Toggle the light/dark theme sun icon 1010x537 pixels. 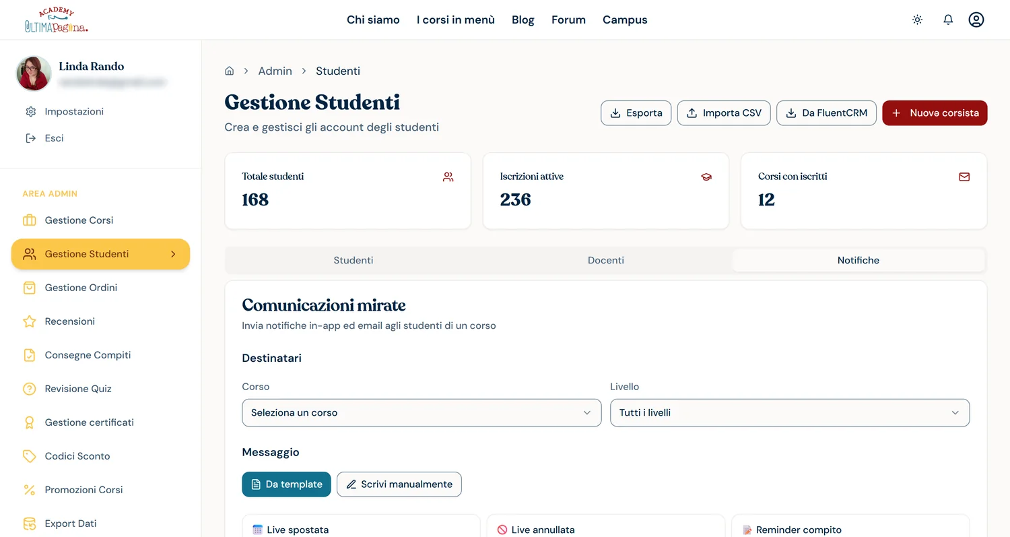pyautogui.click(x=917, y=20)
